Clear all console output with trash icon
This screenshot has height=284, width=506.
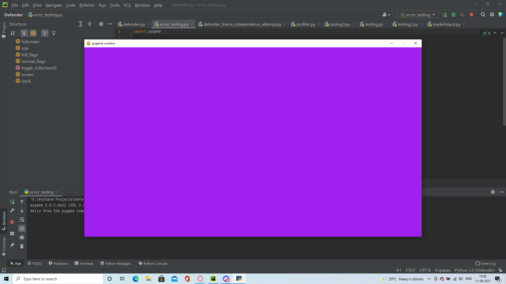point(22,246)
